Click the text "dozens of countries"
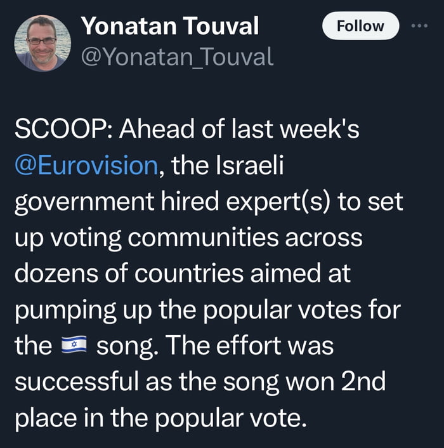Screen dimensions: 444x448 (x=121, y=274)
